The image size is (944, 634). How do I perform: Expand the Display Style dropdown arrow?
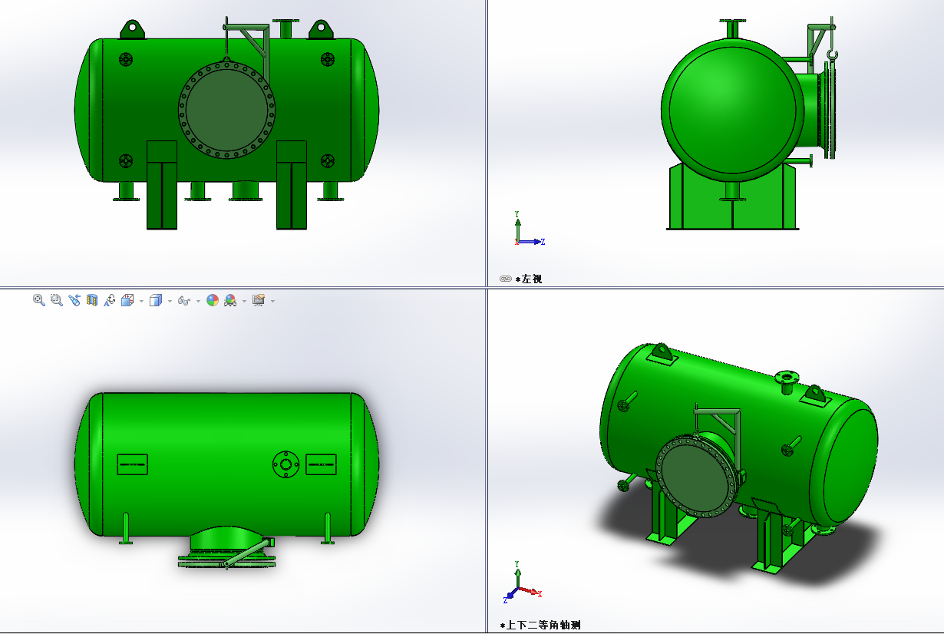tap(170, 301)
